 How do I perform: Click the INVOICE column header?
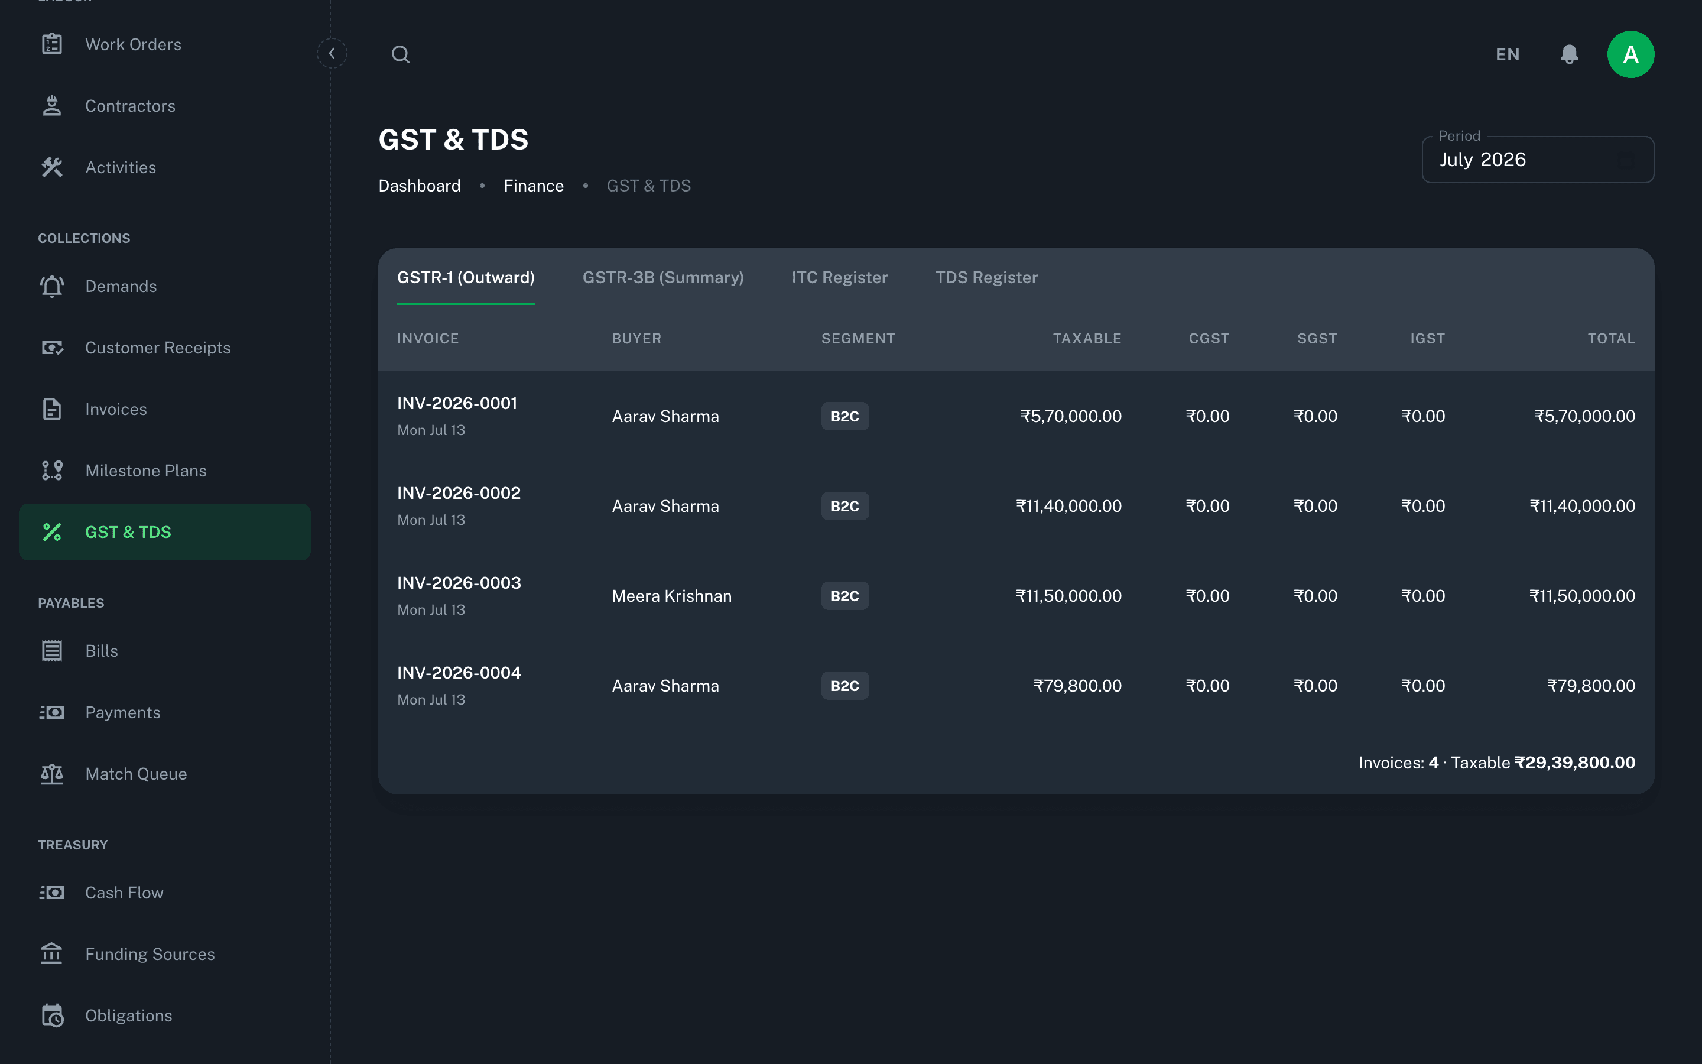click(x=428, y=339)
